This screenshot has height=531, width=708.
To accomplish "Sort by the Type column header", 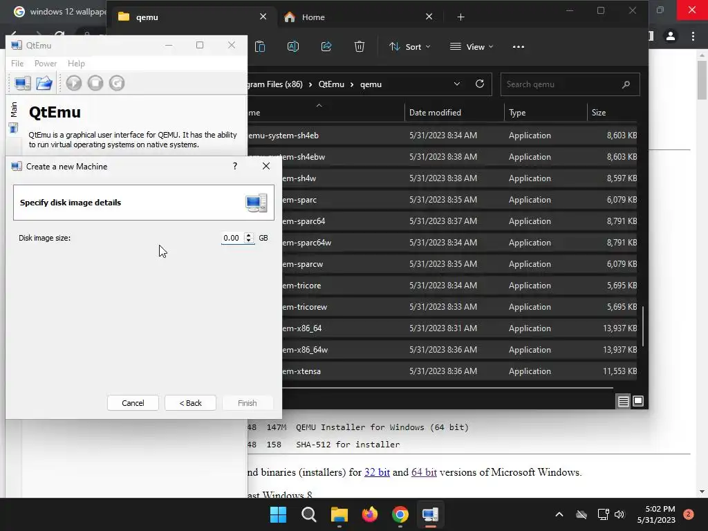I will click(546, 113).
